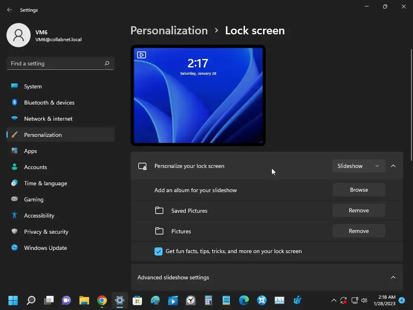Viewport: 413px width, 310px height.
Task: Click slideshow icon on lock screen preview
Action: [142, 55]
